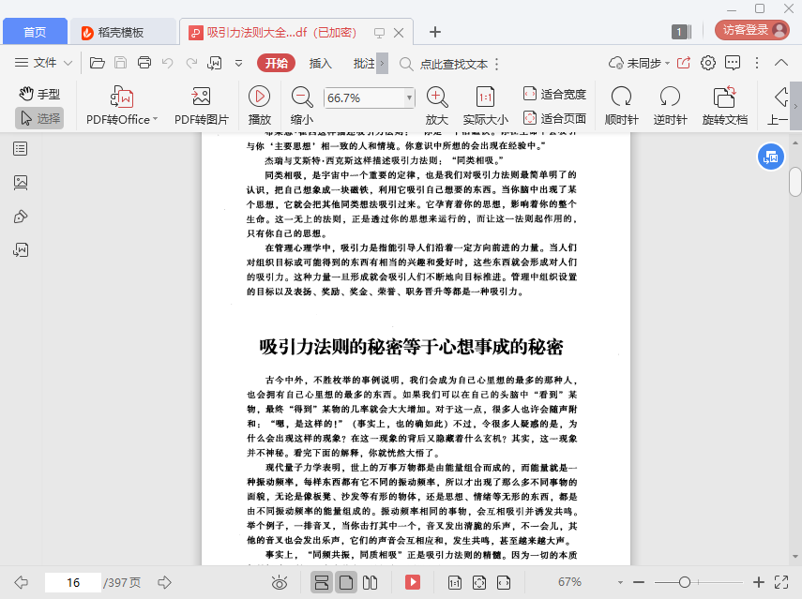Print the document

pyautogui.click(x=144, y=63)
